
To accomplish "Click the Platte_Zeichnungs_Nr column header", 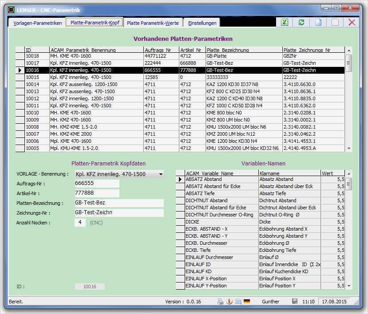I will [x=313, y=50].
